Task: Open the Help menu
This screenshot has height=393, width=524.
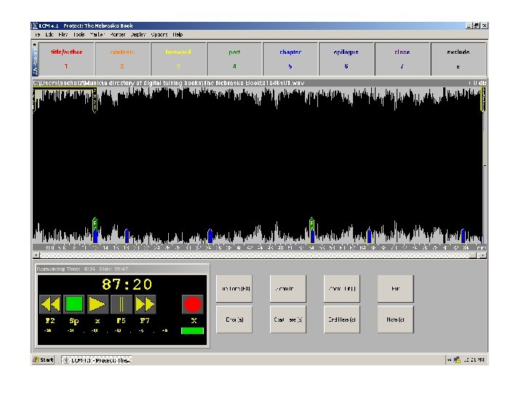Action: coord(178,34)
